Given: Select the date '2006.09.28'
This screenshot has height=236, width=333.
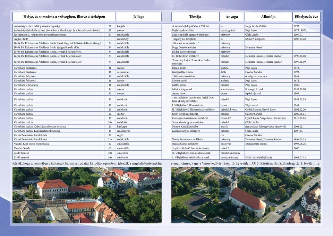Looking at the screenshot, I should click(x=306, y=39).
